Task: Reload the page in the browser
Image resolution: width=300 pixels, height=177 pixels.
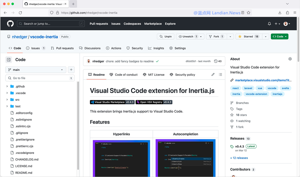Action: [20, 13]
